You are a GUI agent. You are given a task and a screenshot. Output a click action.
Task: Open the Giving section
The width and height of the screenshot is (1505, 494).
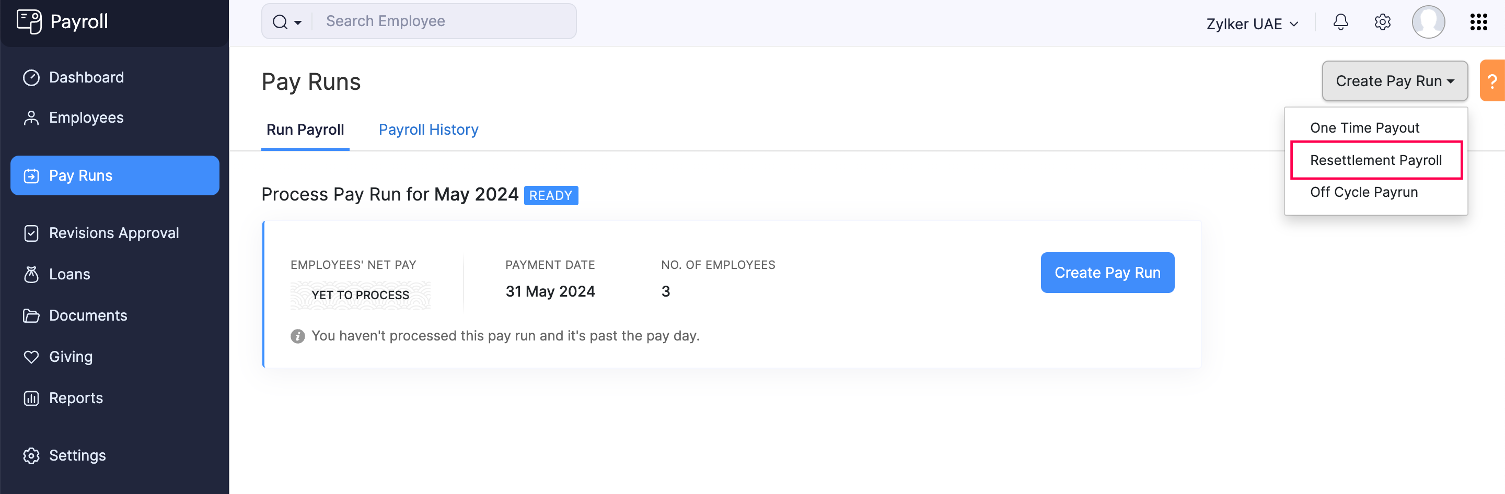point(70,356)
